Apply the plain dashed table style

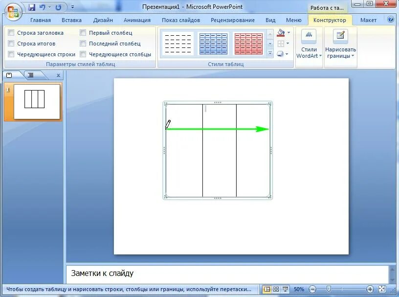click(x=178, y=44)
